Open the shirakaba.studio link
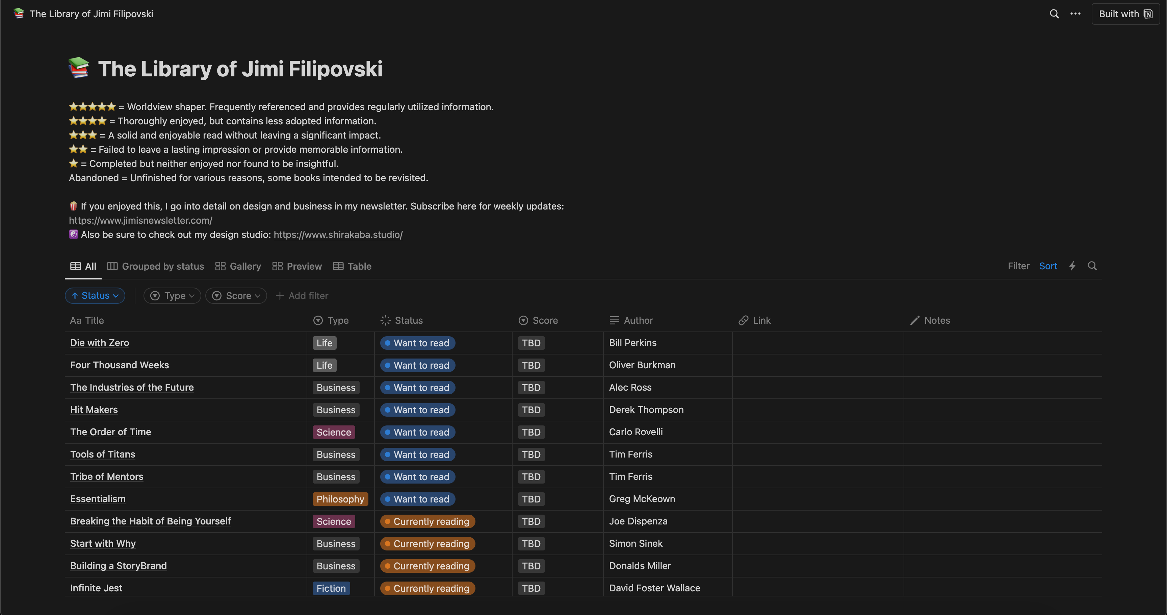 pyautogui.click(x=338, y=235)
